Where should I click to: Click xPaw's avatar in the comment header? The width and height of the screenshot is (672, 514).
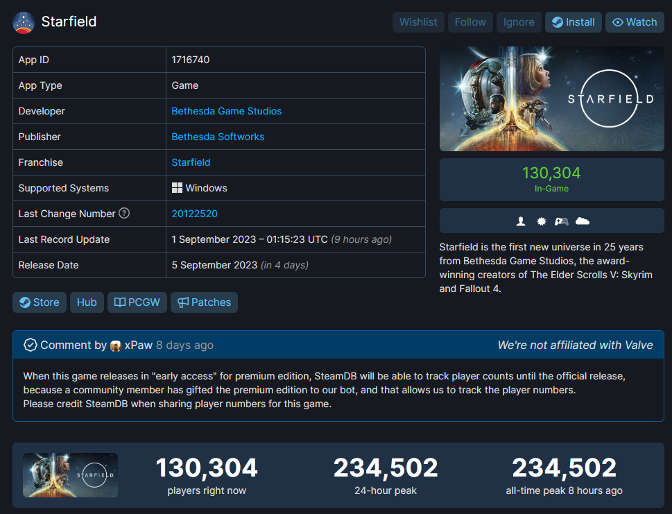click(x=116, y=345)
